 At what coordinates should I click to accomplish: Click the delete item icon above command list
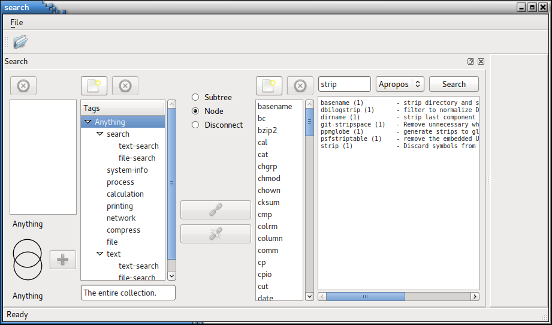point(300,86)
